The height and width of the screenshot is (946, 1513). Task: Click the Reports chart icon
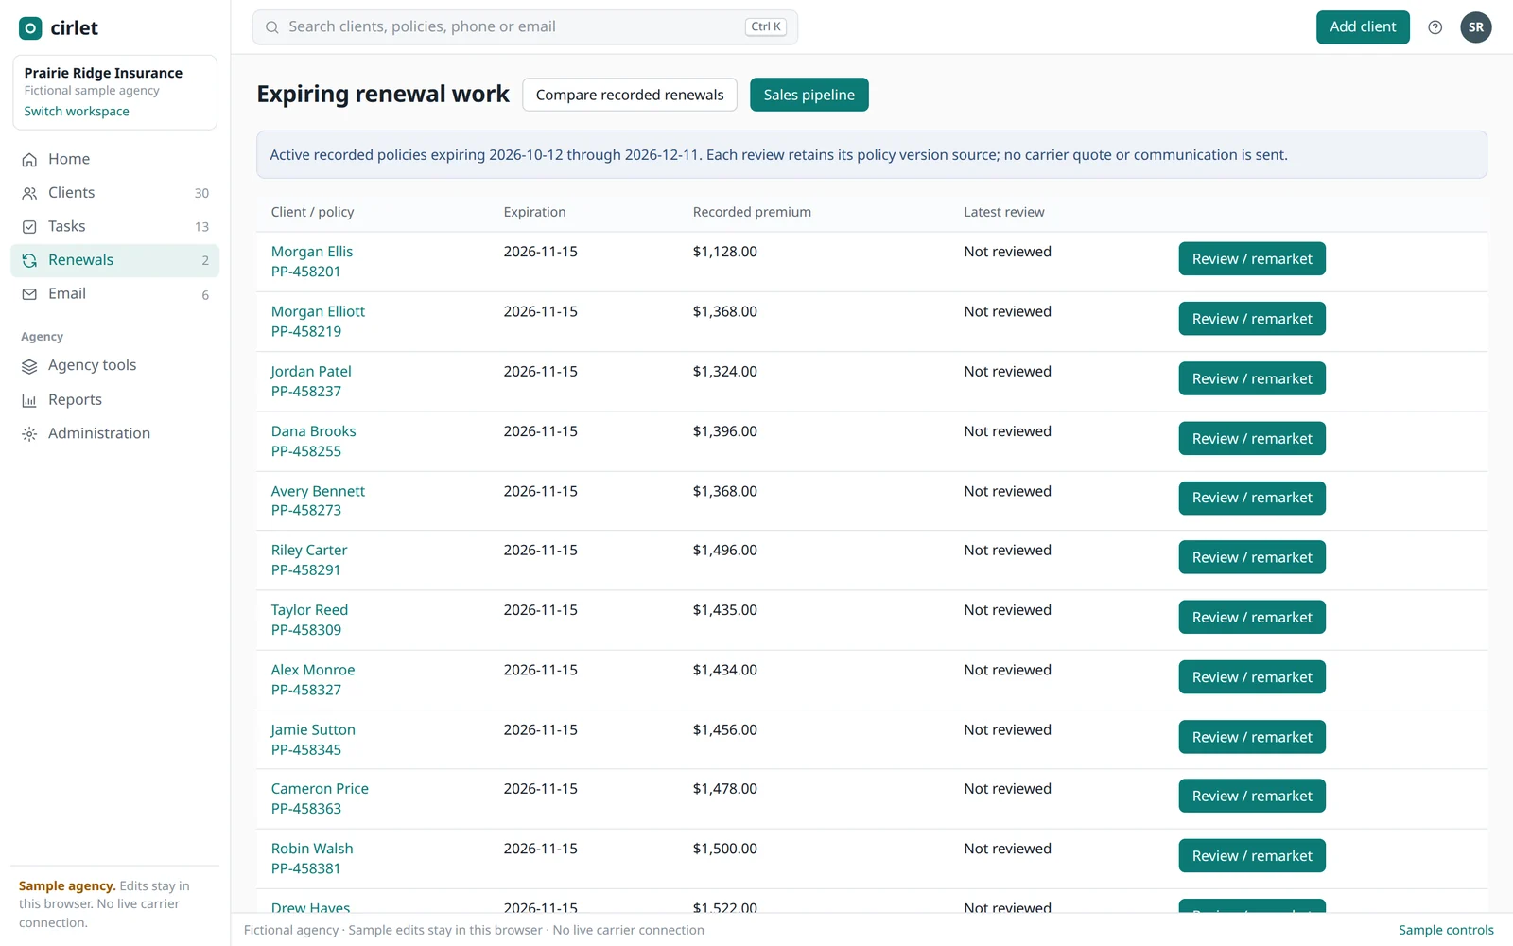click(29, 400)
